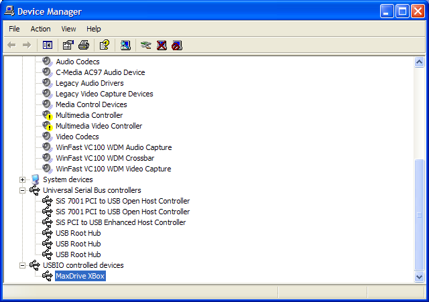The image size is (429, 302).
Task: Open the Properties toolbar icon
Action: [68, 45]
